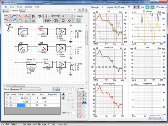The width and height of the screenshot is (168, 126).
Task: Click the green minus overlay button
Action: [152, 7]
